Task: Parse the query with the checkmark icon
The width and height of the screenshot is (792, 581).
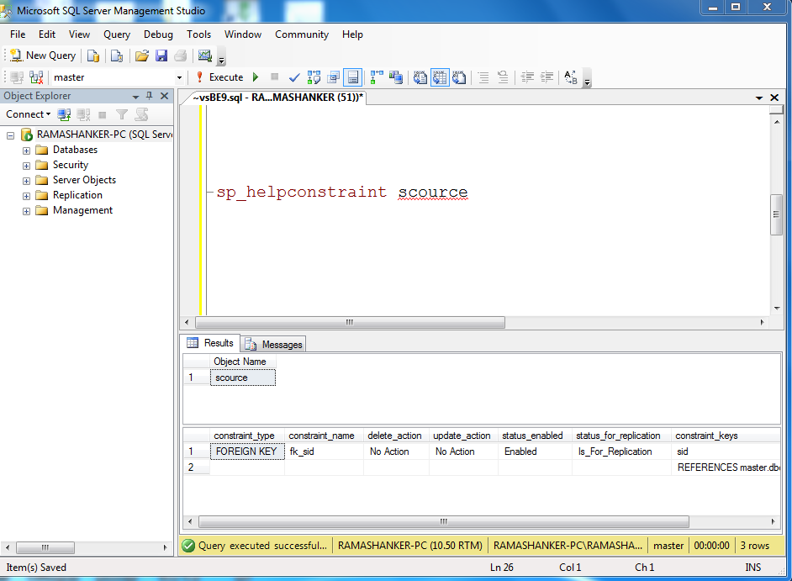Action: point(294,77)
